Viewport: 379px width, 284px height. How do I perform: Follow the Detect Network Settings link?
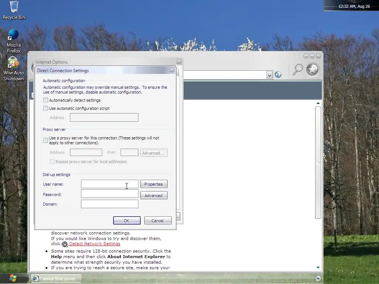(94, 244)
